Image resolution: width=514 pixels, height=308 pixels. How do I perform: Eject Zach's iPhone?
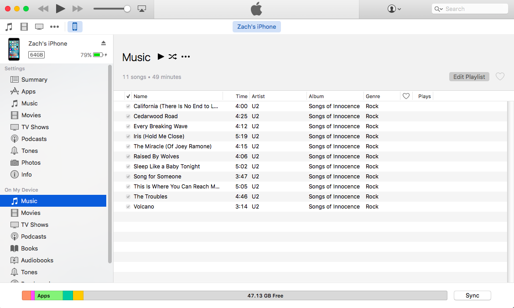104,43
